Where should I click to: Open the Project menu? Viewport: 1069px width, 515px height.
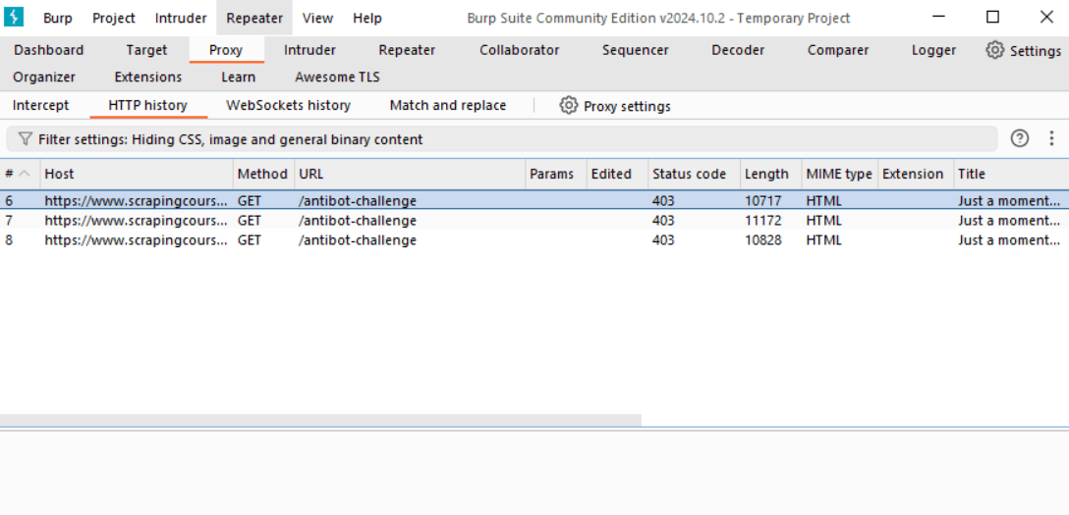pos(114,19)
